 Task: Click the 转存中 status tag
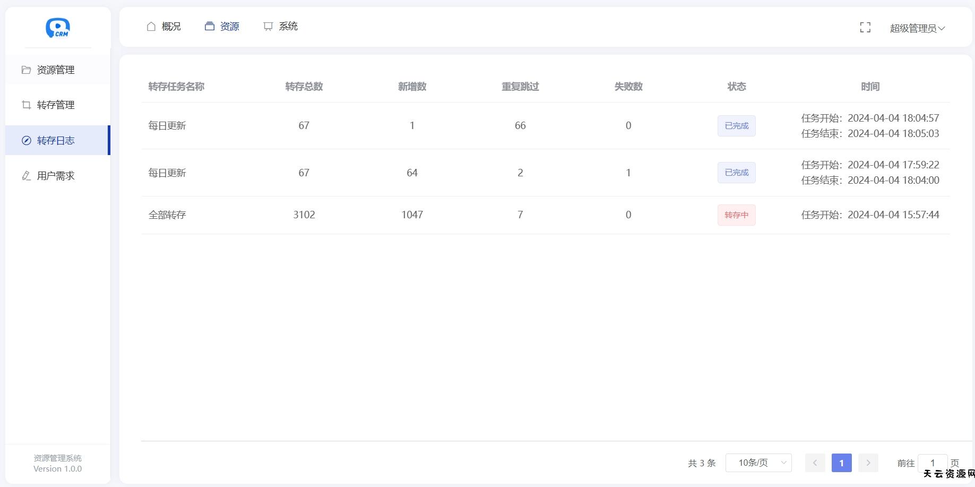point(736,215)
